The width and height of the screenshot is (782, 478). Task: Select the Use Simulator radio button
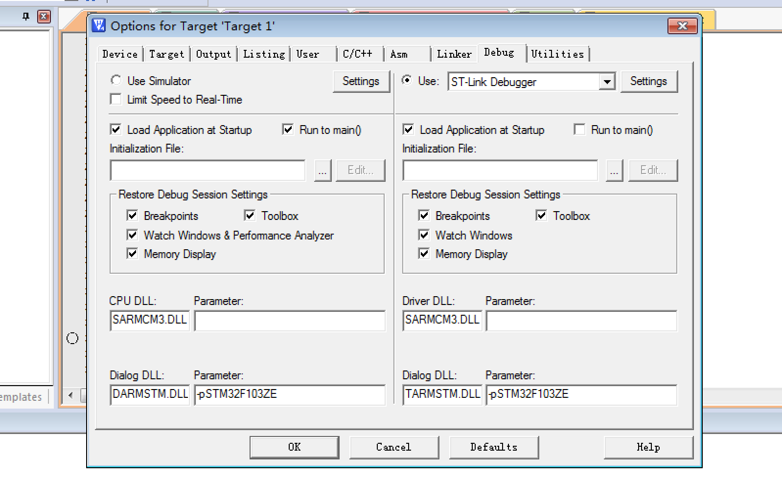116,80
